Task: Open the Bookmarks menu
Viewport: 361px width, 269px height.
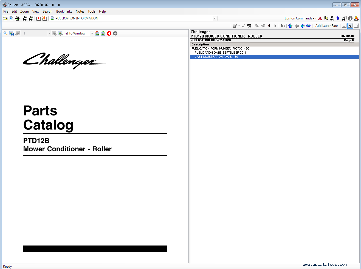Action: click(x=64, y=11)
